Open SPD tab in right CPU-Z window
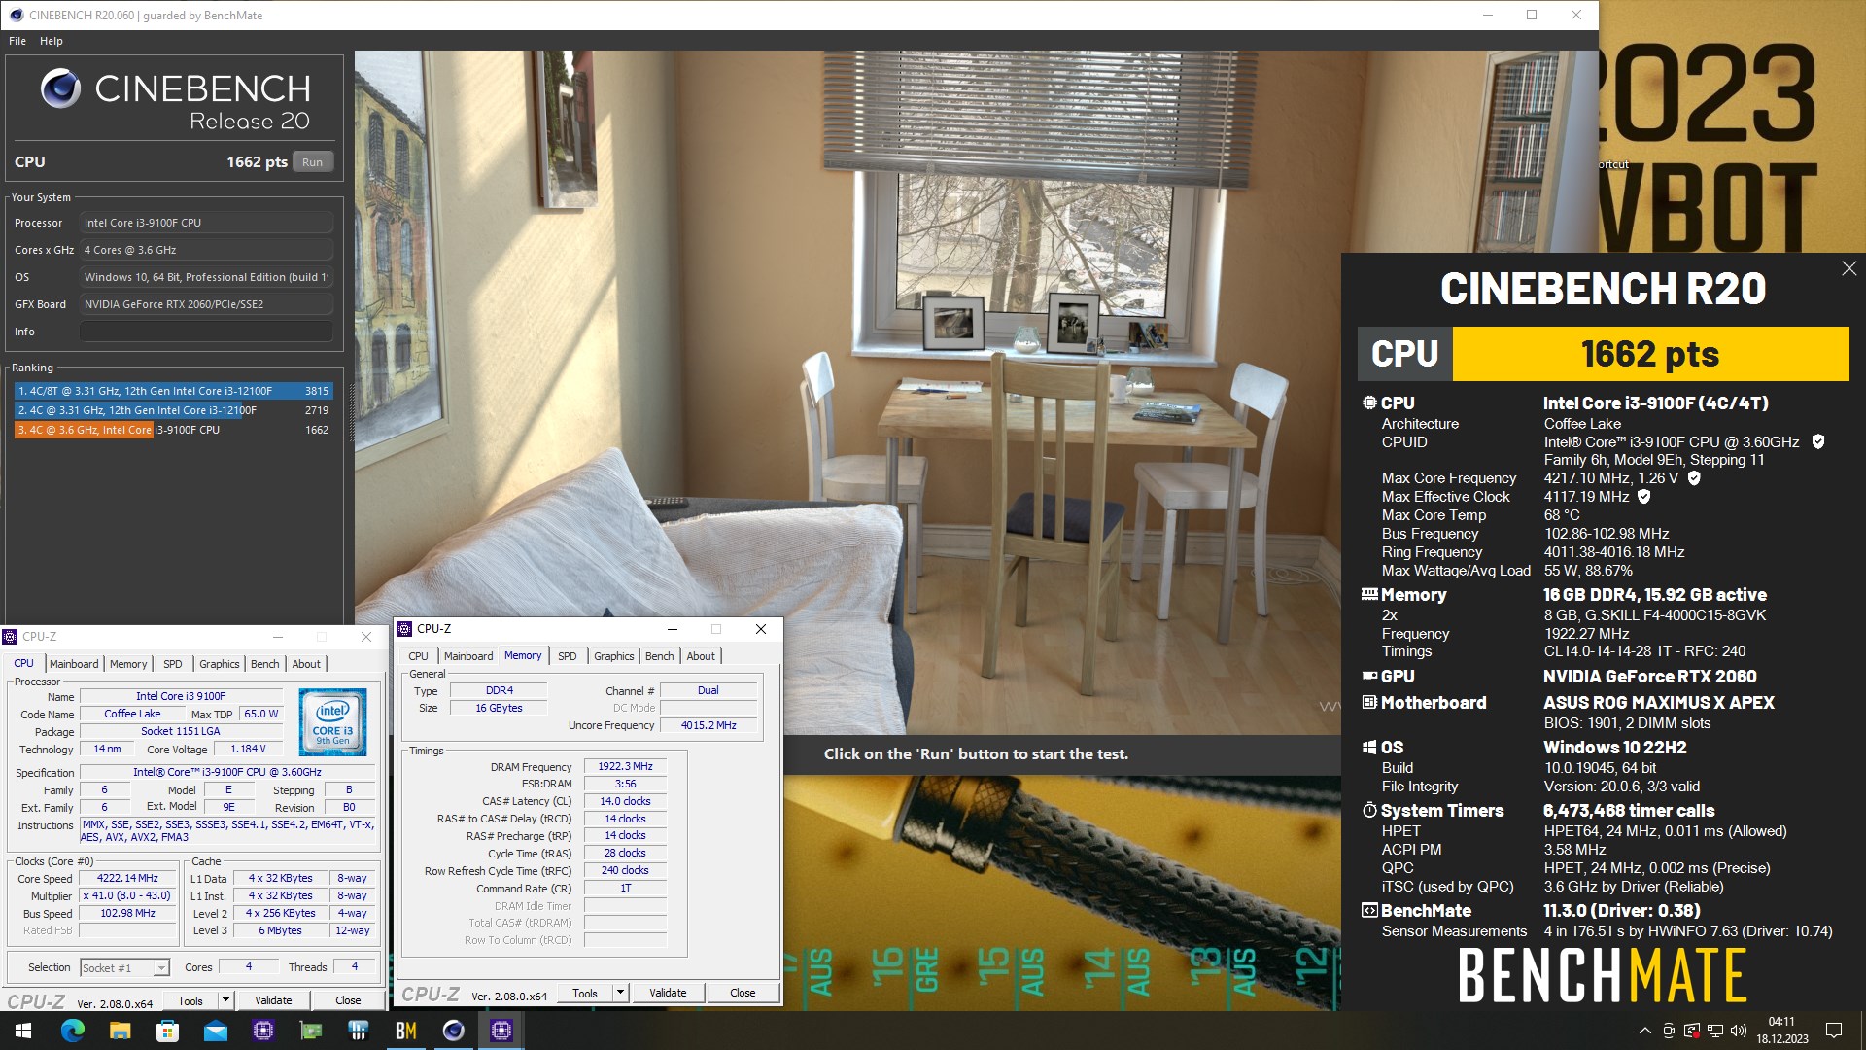This screenshot has height=1050, width=1866. (x=568, y=656)
